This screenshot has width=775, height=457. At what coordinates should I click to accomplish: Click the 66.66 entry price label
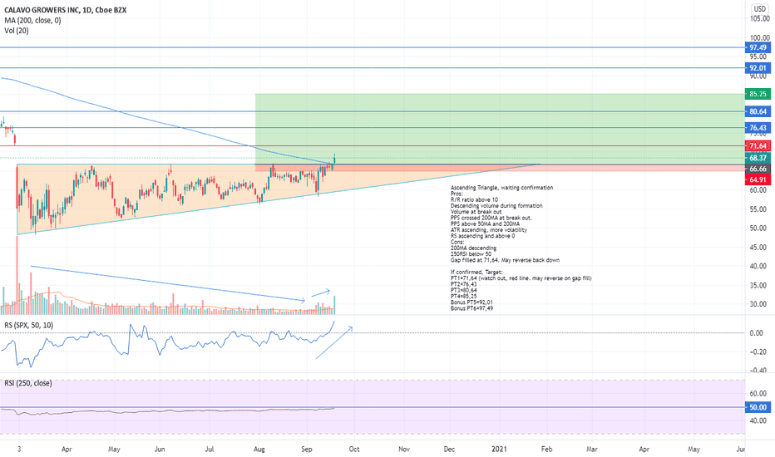coord(758,169)
